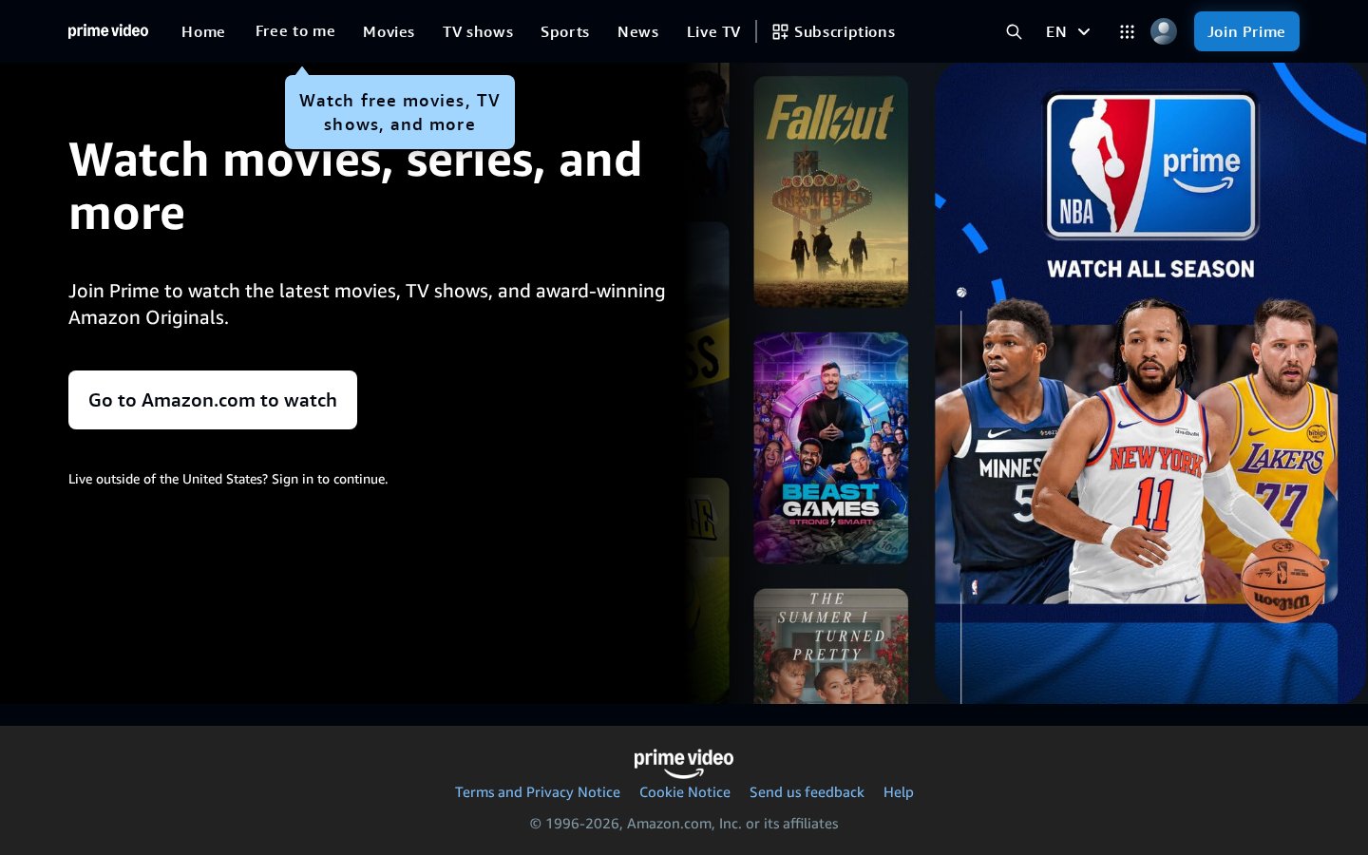Click the WATCH ALL SEASON text

click(x=1150, y=269)
